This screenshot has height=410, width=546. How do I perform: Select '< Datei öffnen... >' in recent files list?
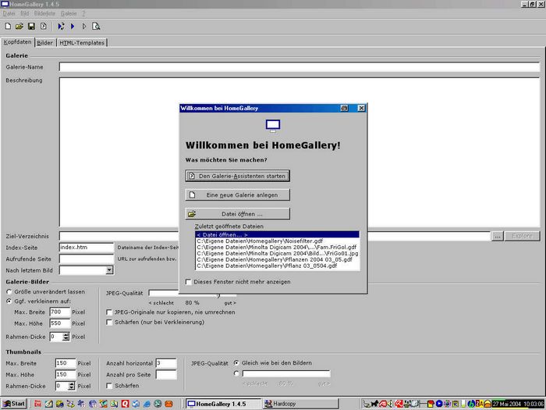pyautogui.click(x=277, y=234)
